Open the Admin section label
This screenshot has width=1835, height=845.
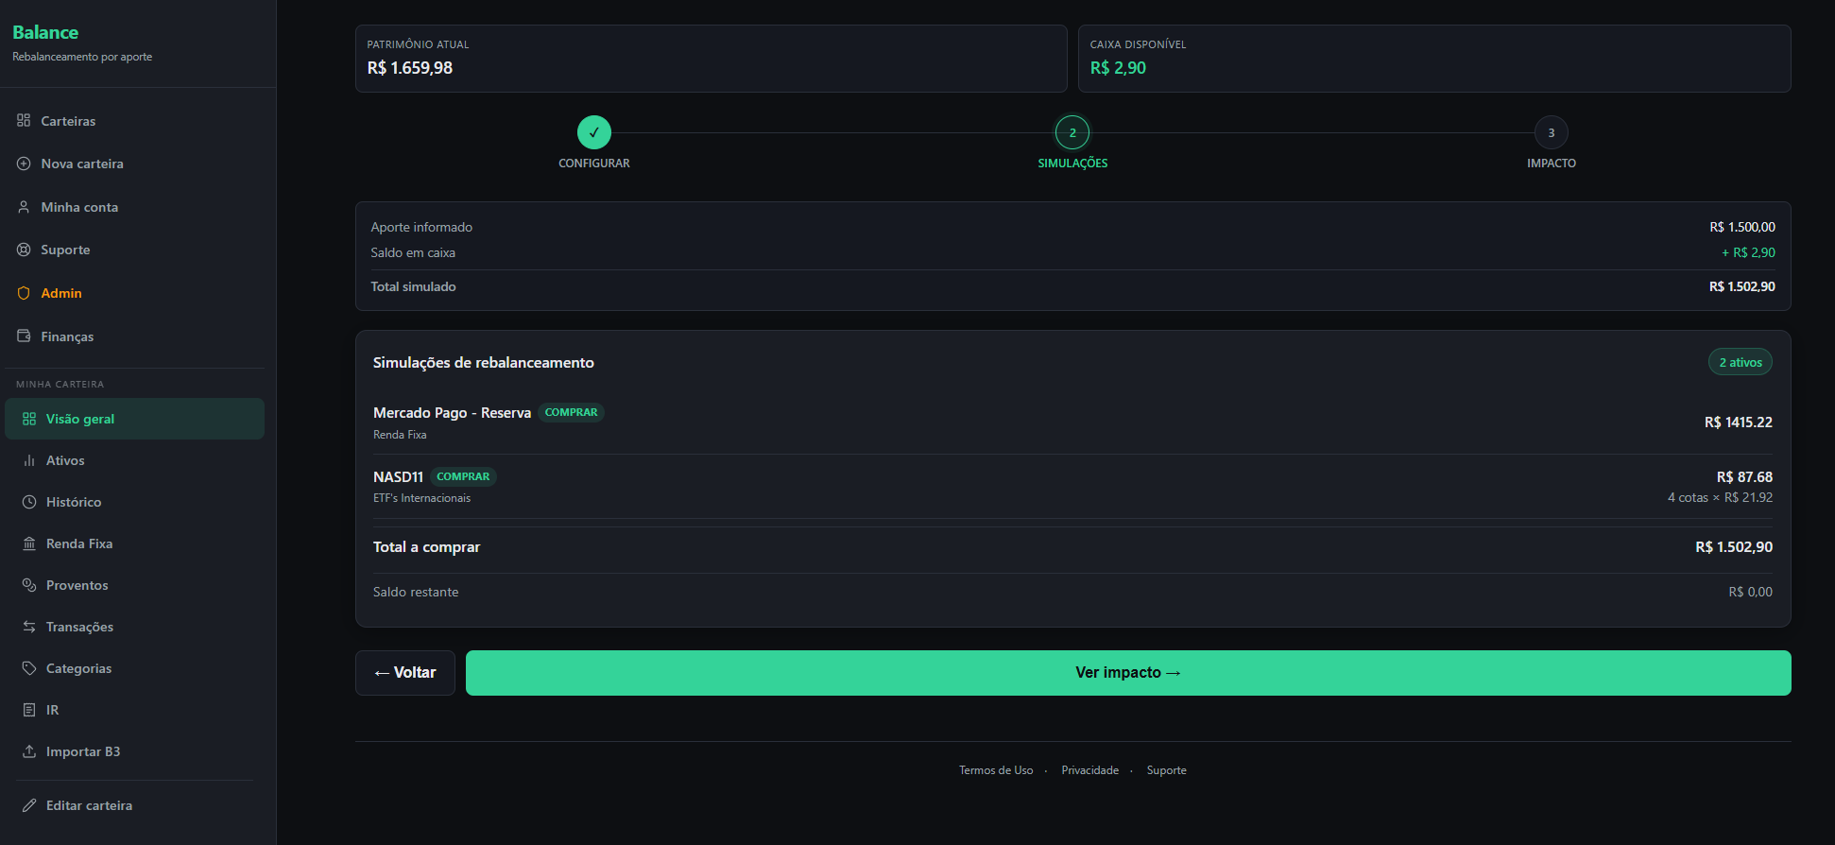pyautogui.click(x=61, y=293)
